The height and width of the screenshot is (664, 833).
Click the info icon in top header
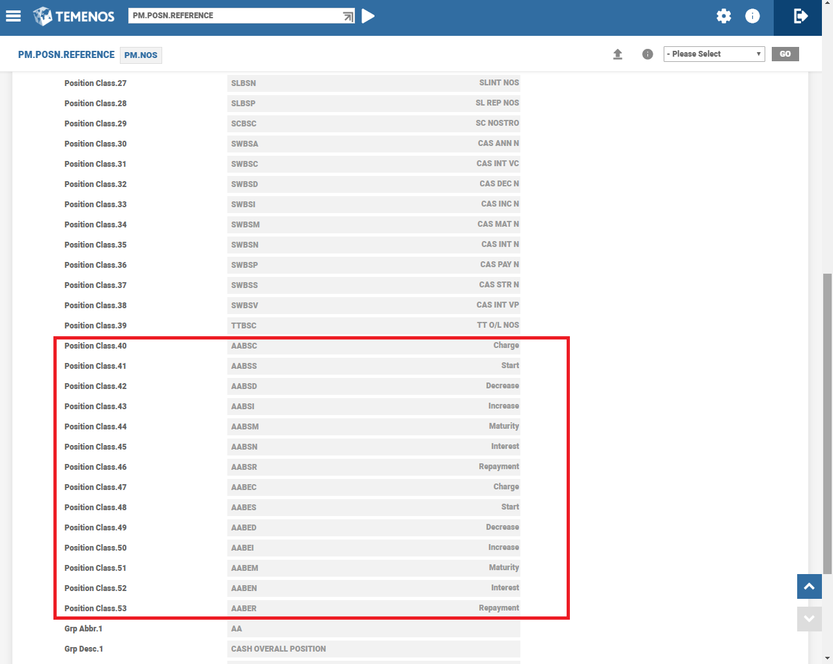(x=752, y=16)
